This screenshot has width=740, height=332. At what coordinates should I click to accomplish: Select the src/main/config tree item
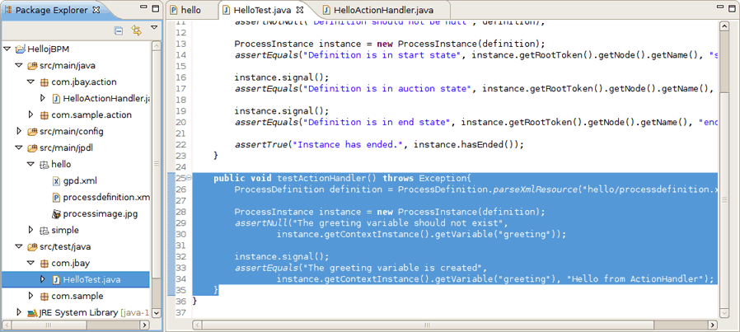[x=71, y=131]
